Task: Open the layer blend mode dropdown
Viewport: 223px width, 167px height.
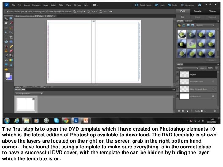Action: coord(187,68)
